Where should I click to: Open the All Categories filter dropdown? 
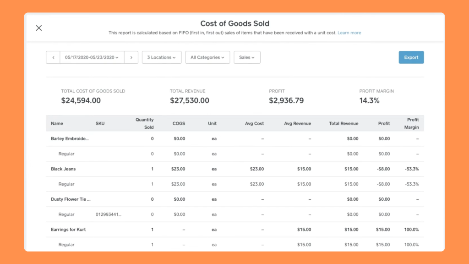tap(207, 57)
